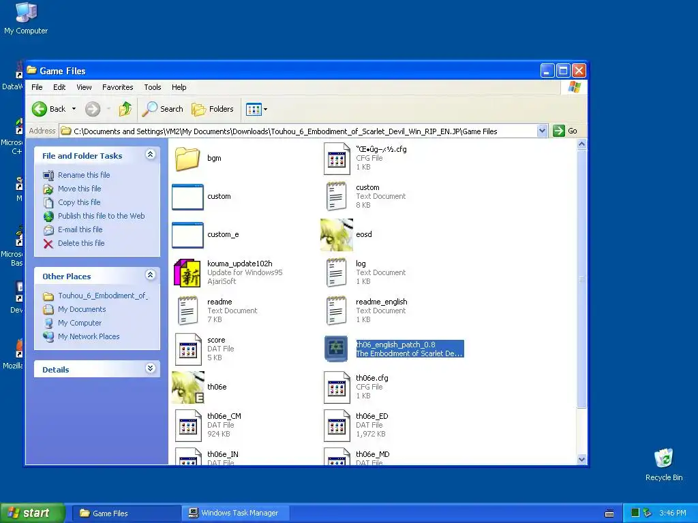Select the th06e game executable icon
The width and height of the screenshot is (698, 523).
(x=188, y=387)
